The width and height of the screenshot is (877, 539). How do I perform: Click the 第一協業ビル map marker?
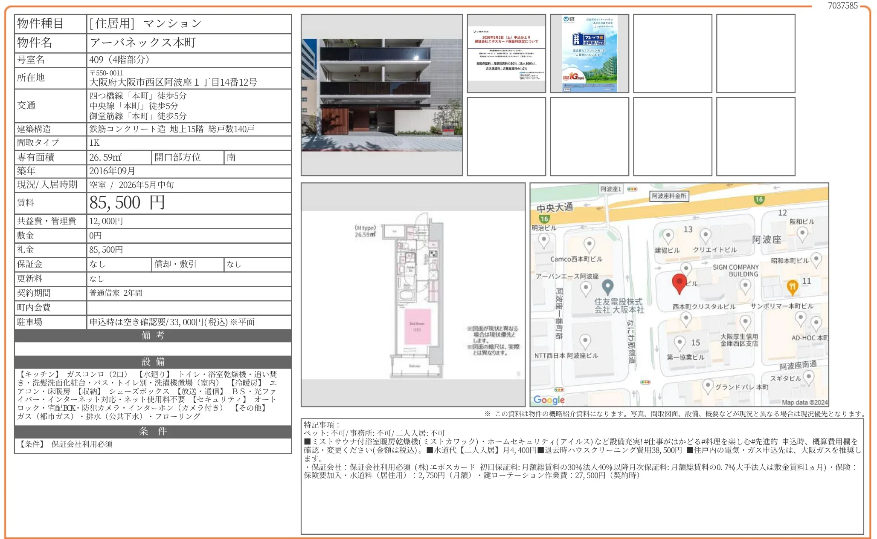click(x=680, y=342)
